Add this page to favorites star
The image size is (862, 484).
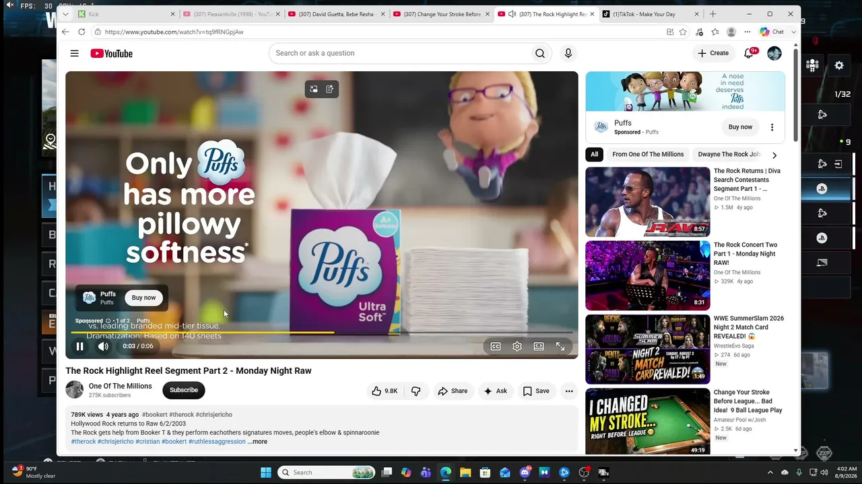coord(683,32)
